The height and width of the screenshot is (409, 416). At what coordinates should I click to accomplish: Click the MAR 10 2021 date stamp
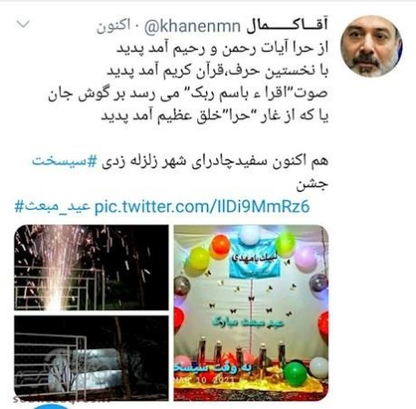(x=204, y=380)
